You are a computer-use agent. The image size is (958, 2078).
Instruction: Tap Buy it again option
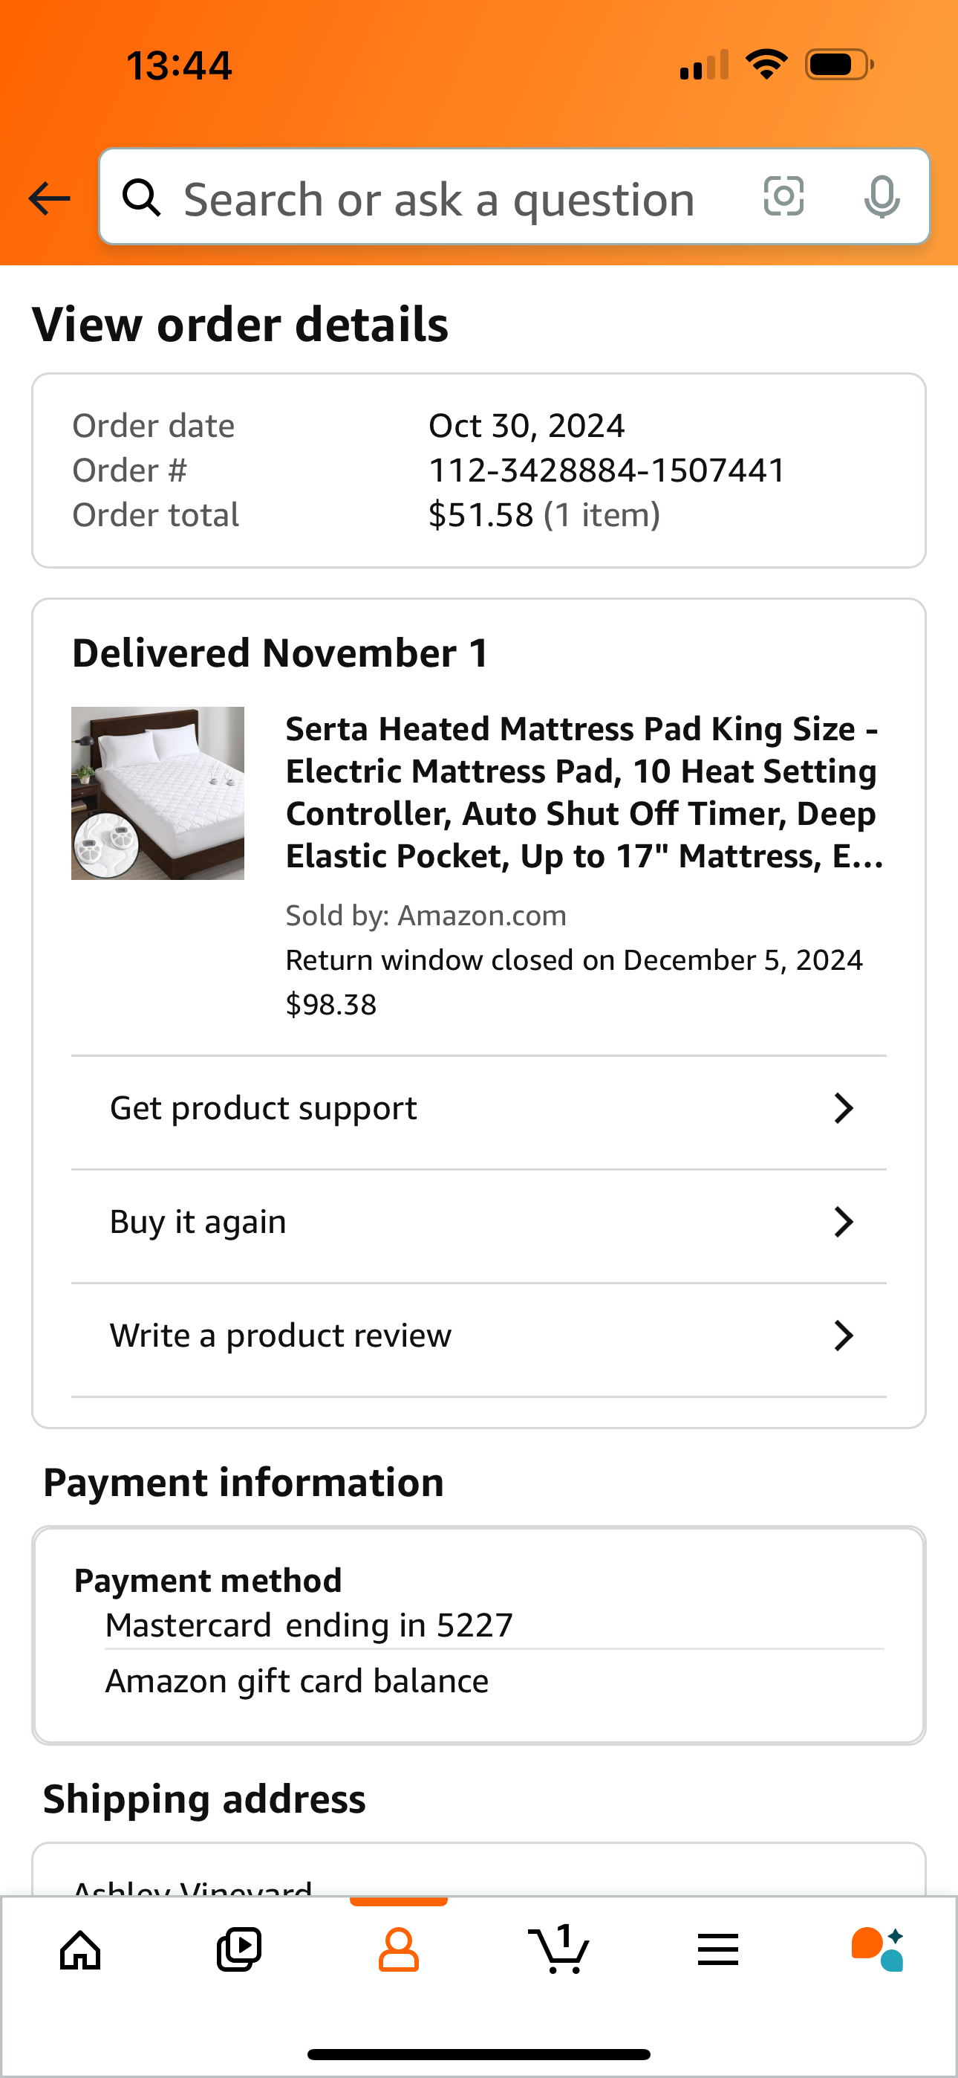pyautogui.click(x=479, y=1223)
